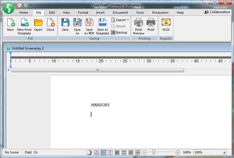Switch to the first page view mode icon
Screen dimensions: 234x158
pyautogui.click(x=97, y=152)
